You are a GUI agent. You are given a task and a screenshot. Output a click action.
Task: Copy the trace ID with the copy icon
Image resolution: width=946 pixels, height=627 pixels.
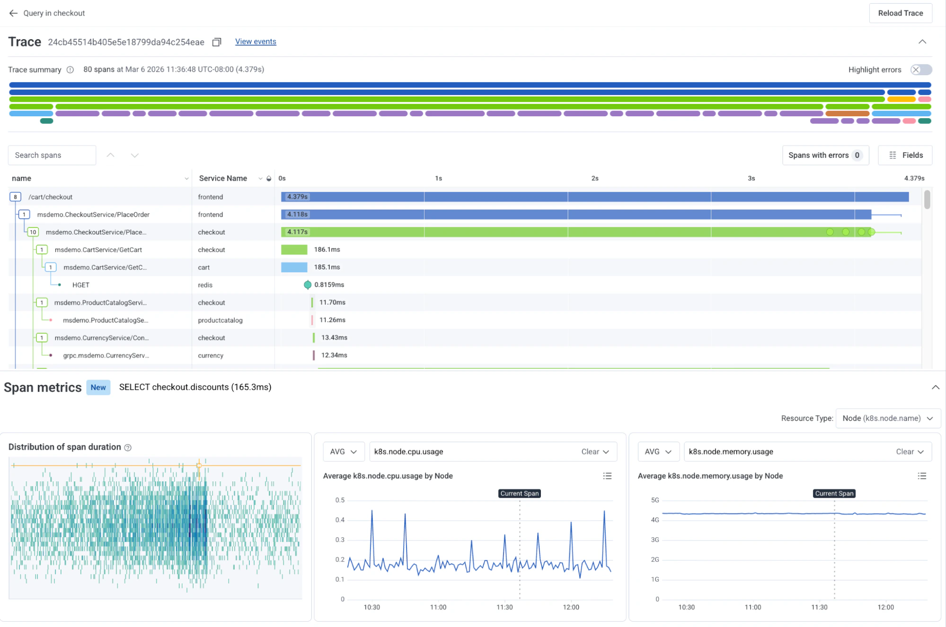pyautogui.click(x=217, y=42)
